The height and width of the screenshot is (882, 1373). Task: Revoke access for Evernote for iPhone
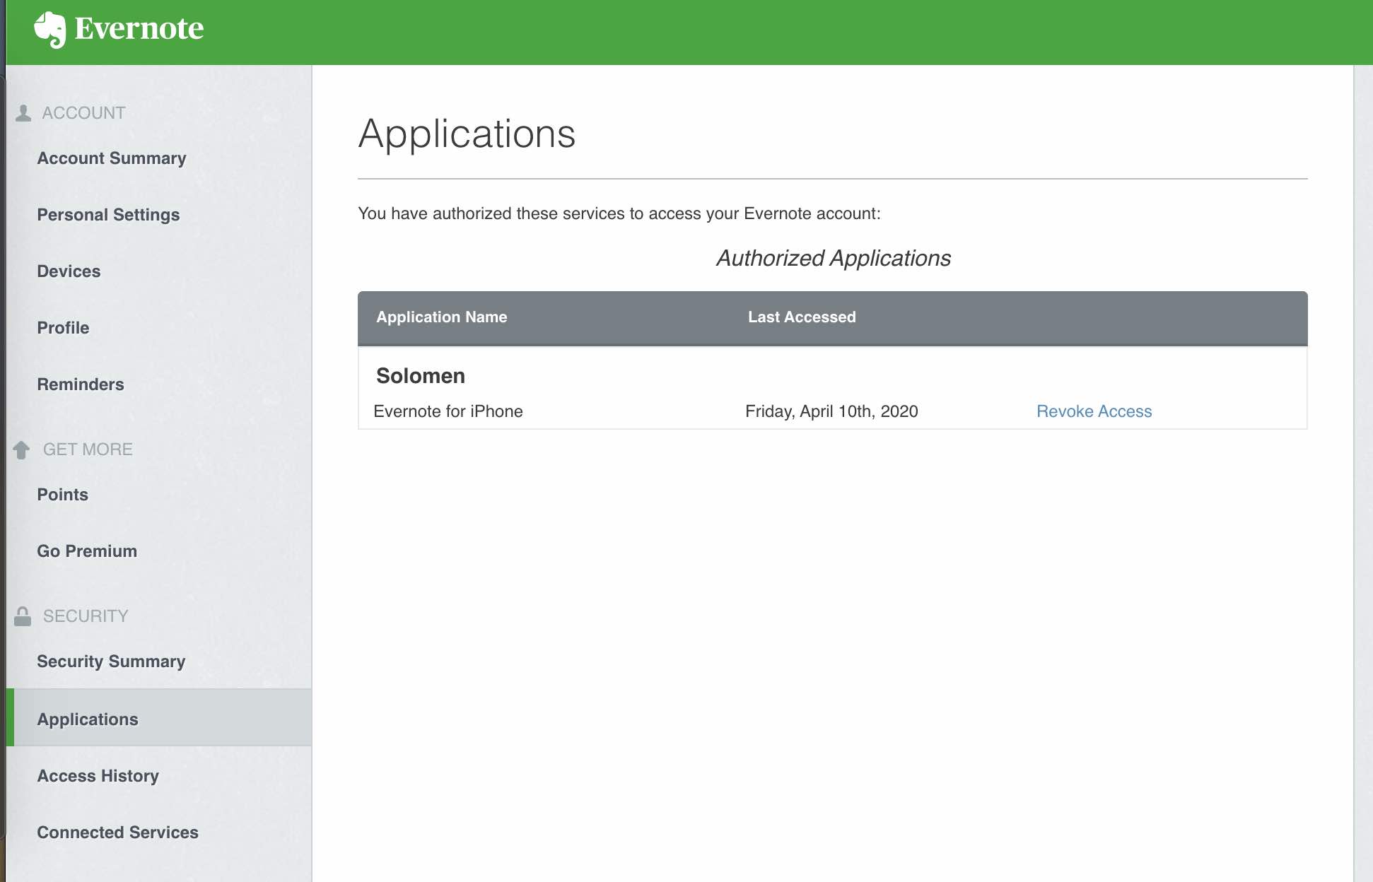(1095, 410)
